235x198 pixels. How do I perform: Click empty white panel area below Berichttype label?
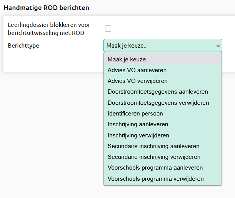pos(52,61)
